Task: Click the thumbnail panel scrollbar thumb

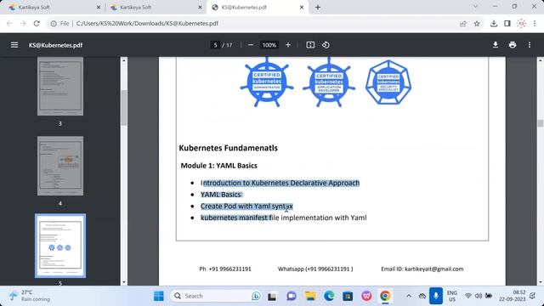Action: tap(124, 108)
